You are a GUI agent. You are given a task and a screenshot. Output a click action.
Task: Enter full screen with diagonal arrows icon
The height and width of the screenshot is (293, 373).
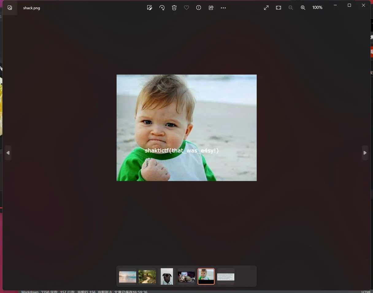point(266,8)
